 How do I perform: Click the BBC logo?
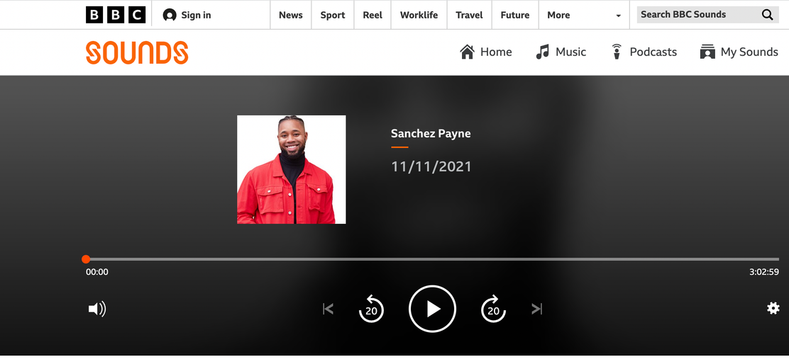click(116, 15)
